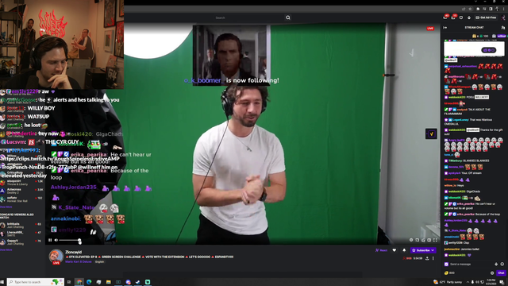Image resolution: width=508 pixels, height=286 pixels.
Task: Pause the Twitch stream playback
Action: [x=50, y=240]
